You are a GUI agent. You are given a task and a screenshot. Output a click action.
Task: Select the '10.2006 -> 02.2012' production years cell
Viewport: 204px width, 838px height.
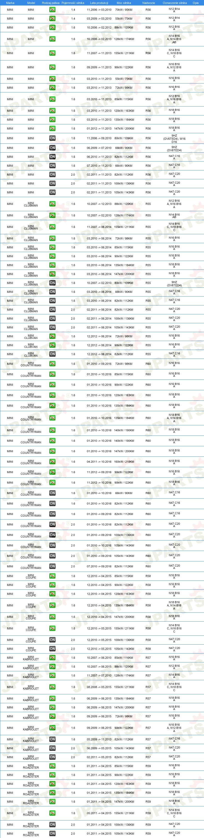coord(99,28)
